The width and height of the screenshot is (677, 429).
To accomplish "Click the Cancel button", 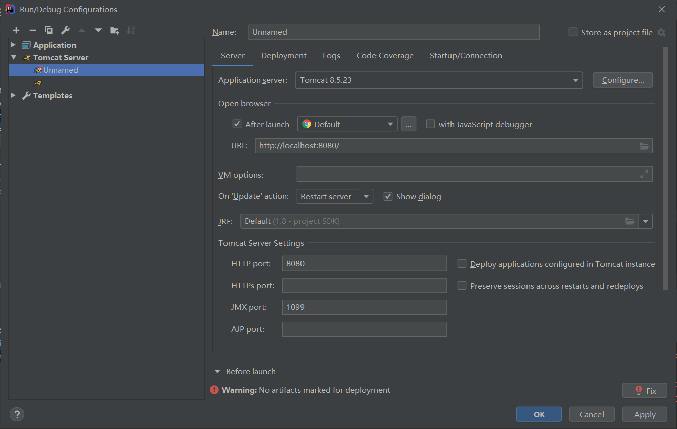I will (592, 414).
